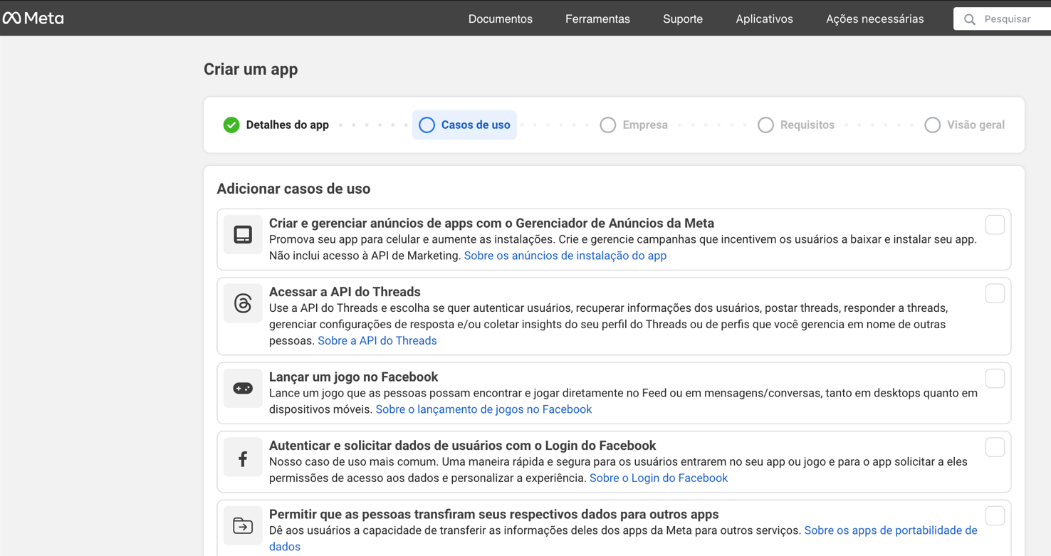Click into the Pesquisar search field
Screen dimensions: 1051x556
pyautogui.click(x=1011, y=19)
